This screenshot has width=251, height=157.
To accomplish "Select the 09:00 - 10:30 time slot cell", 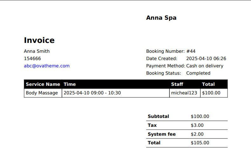I will coord(92,93).
